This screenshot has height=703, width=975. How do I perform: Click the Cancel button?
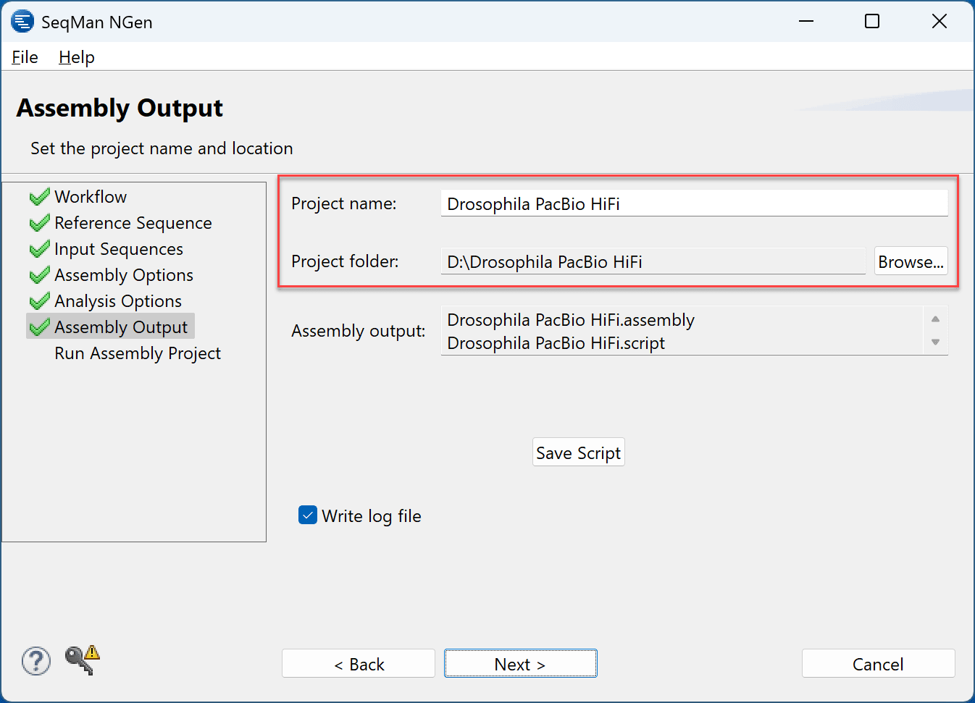878,664
